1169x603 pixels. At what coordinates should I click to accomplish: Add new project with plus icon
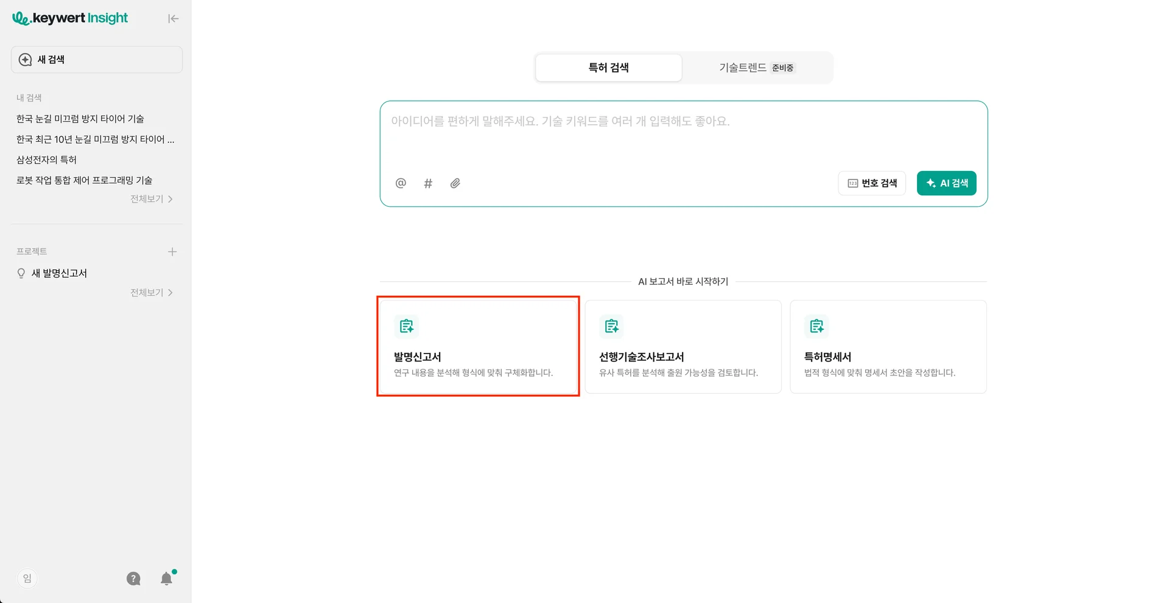(x=172, y=252)
